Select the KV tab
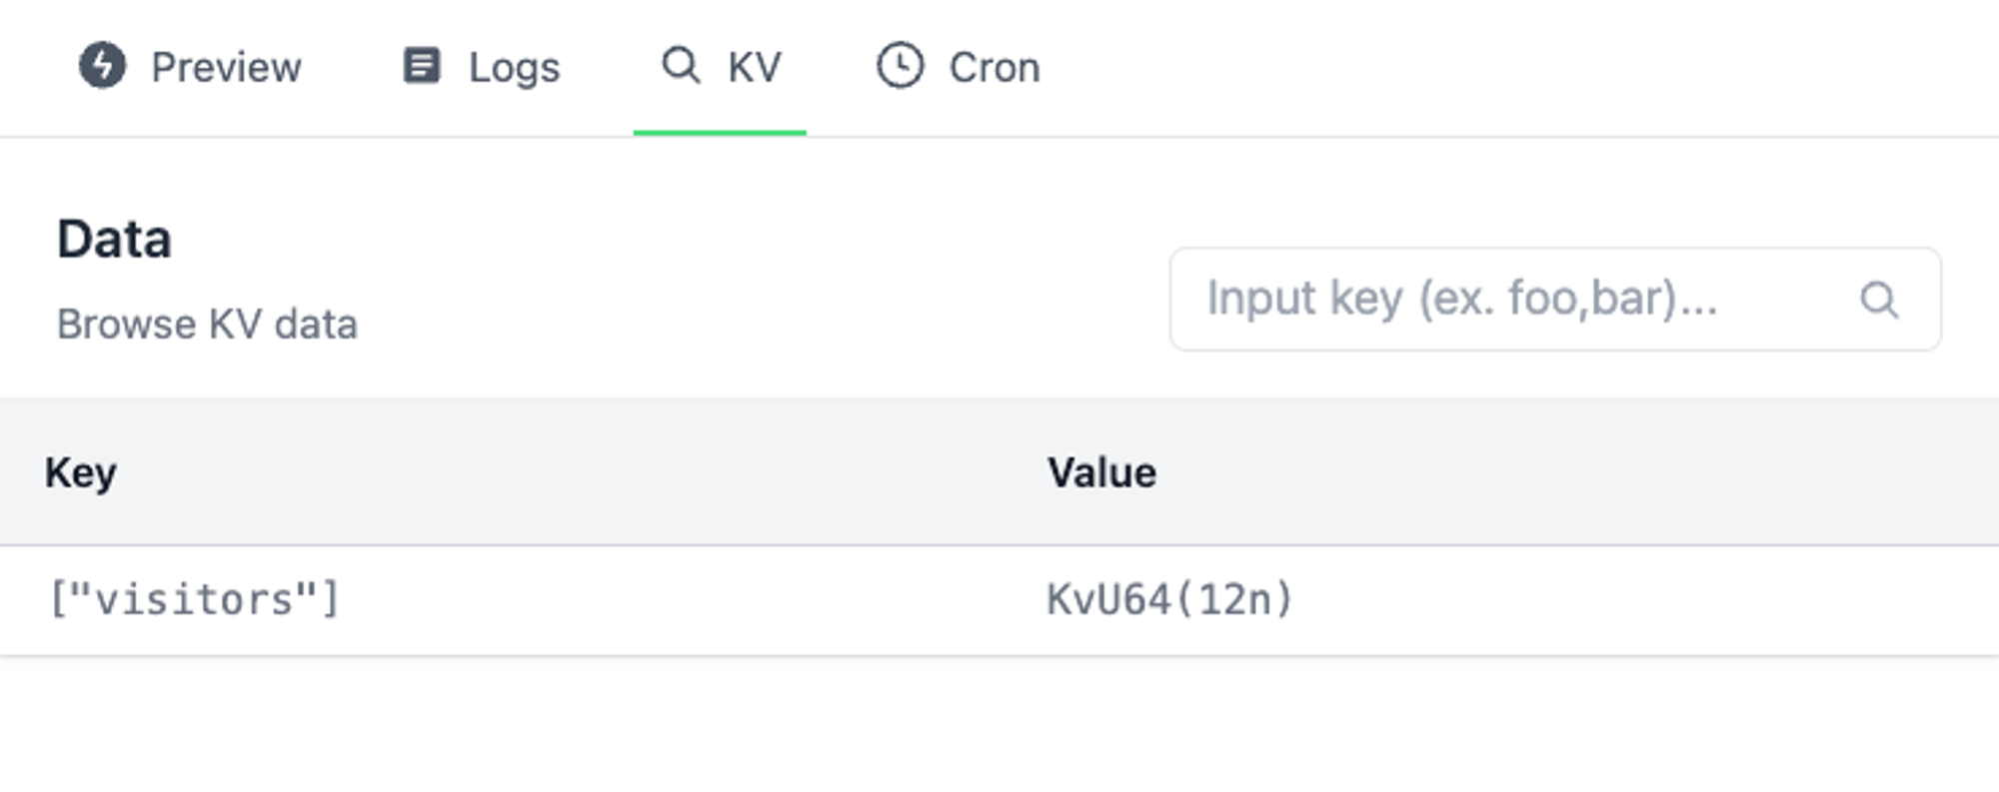 click(750, 67)
